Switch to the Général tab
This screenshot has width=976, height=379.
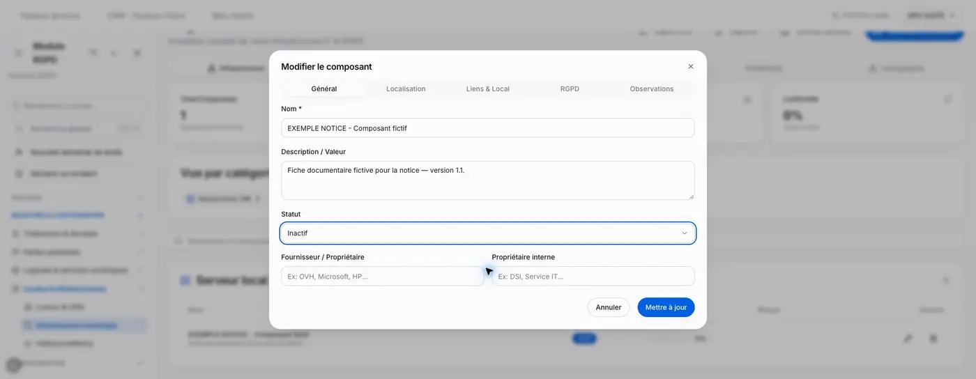pyautogui.click(x=324, y=89)
